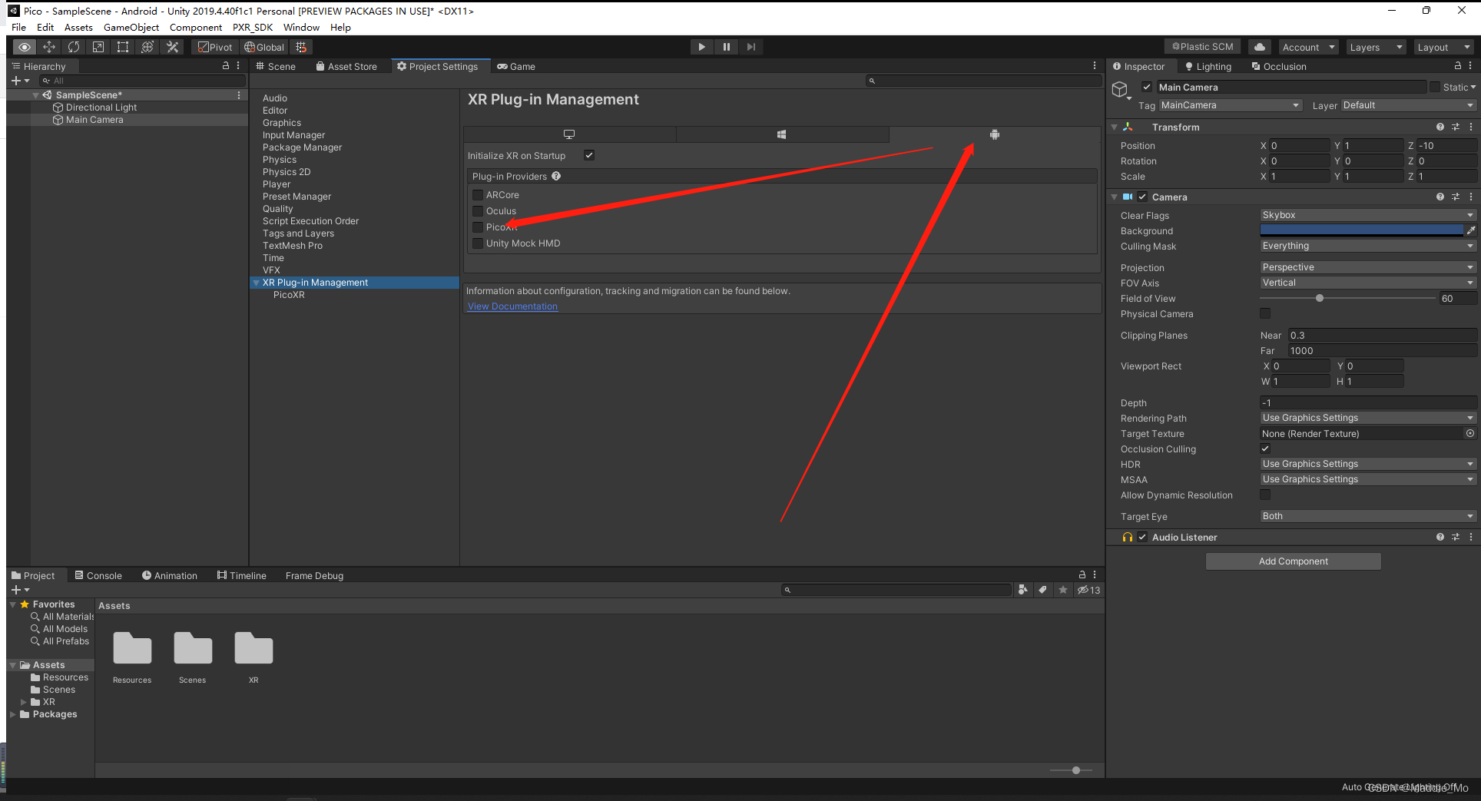Pick background color with eyedropper
Screen dimensions: 1481x801
point(1471,230)
